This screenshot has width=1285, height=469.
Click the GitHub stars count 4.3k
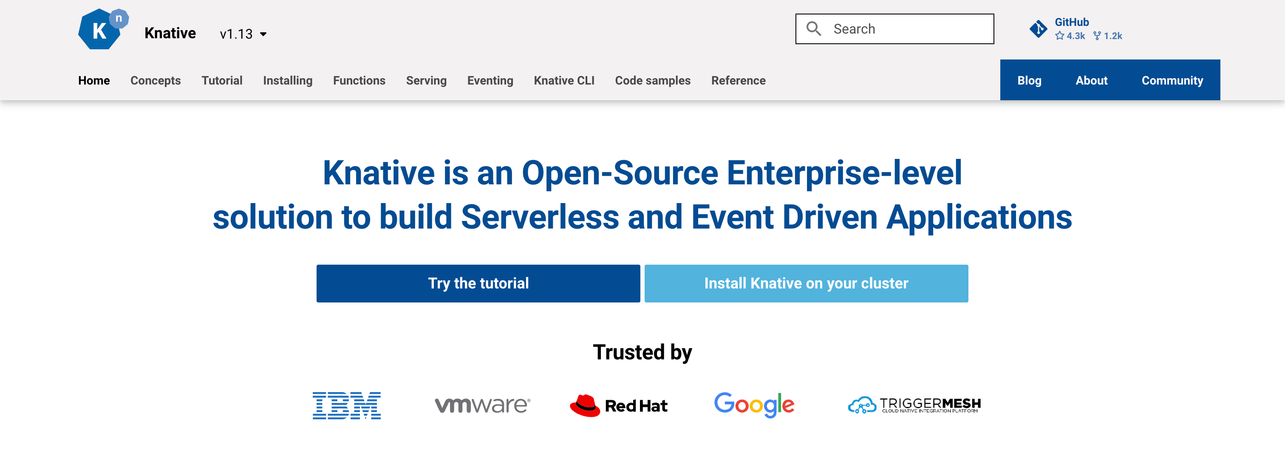(x=1070, y=36)
